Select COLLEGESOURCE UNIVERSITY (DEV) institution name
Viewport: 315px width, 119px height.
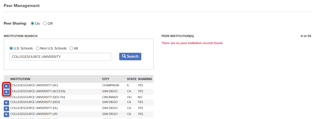pyautogui.click(x=35, y=102)
